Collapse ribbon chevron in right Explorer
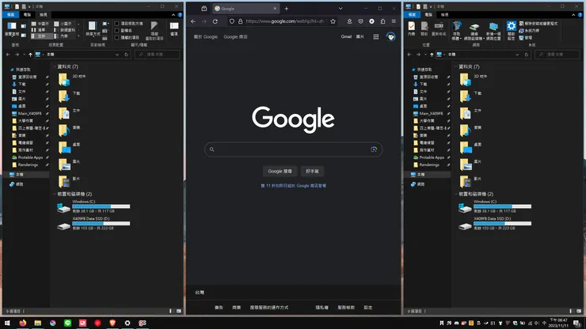 coord(573,15)
